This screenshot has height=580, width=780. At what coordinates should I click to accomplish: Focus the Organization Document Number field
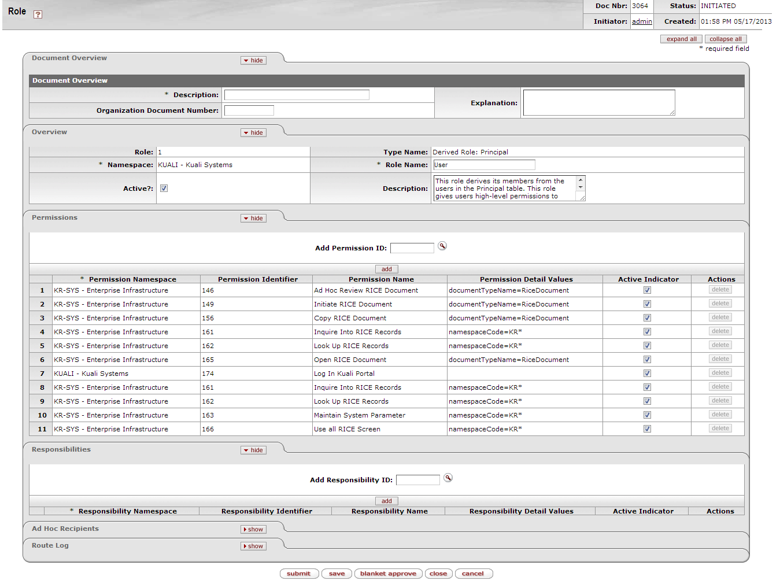249,110
